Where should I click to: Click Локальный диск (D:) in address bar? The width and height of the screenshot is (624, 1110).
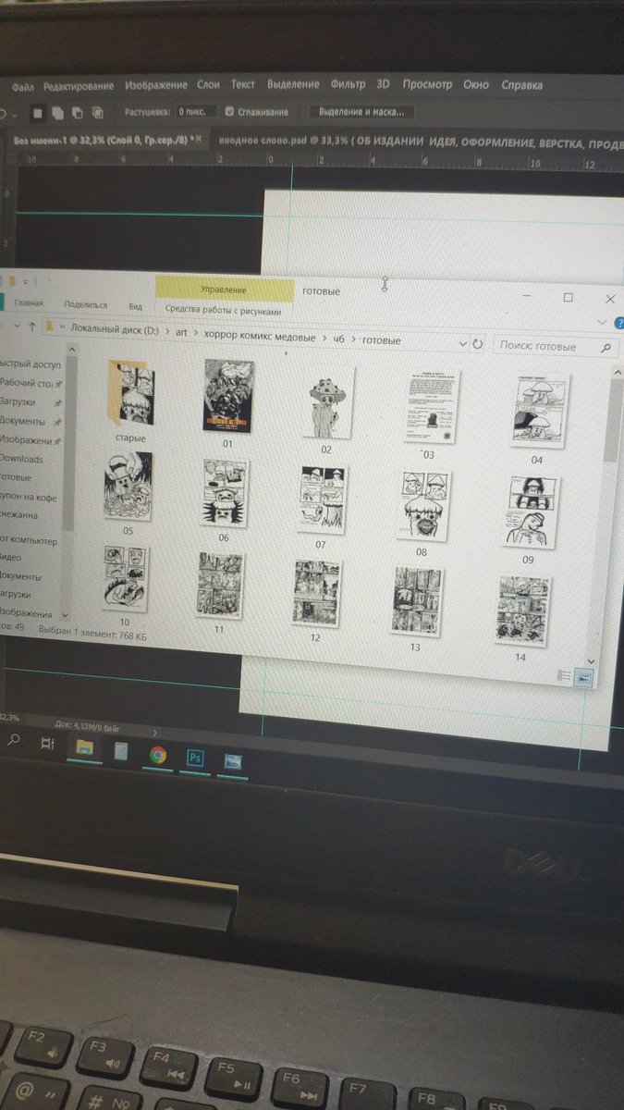coord(116,328)
